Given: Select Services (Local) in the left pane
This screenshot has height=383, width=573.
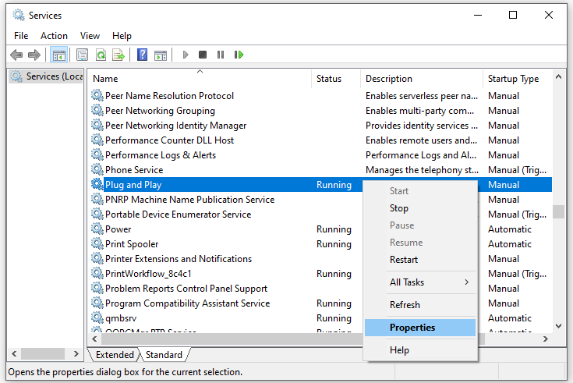Looking at the screenshot, I should point(47,76).
